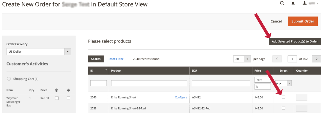Click Add Selected Product(s) to Order
327x113 pixels.
point(295,41)
